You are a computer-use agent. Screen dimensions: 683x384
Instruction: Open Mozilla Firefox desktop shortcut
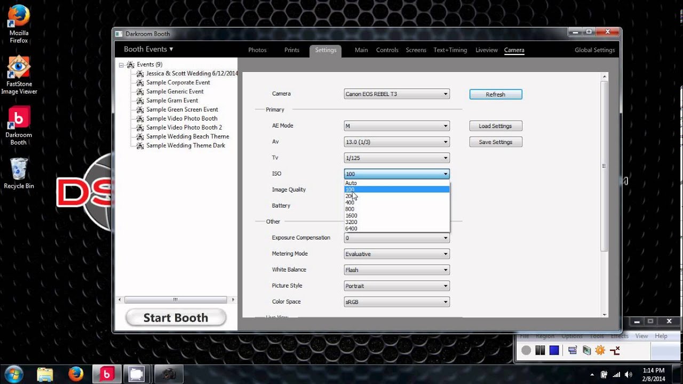pos(19,24)
